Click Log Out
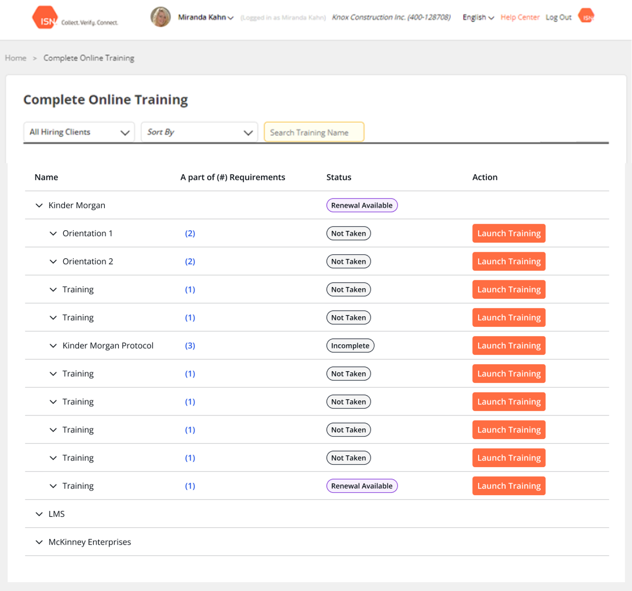The image size is (632, 591). click(558, 18)
